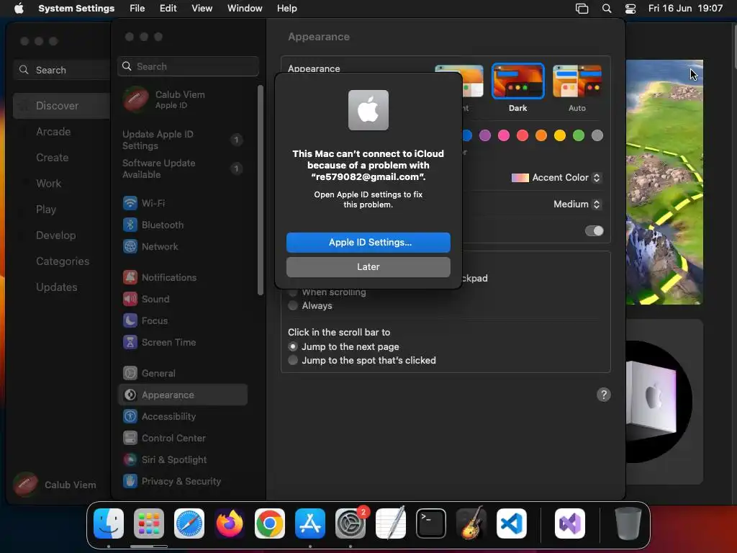Choose the graphite accent color

pyautogui.click(x=597, y=135)
